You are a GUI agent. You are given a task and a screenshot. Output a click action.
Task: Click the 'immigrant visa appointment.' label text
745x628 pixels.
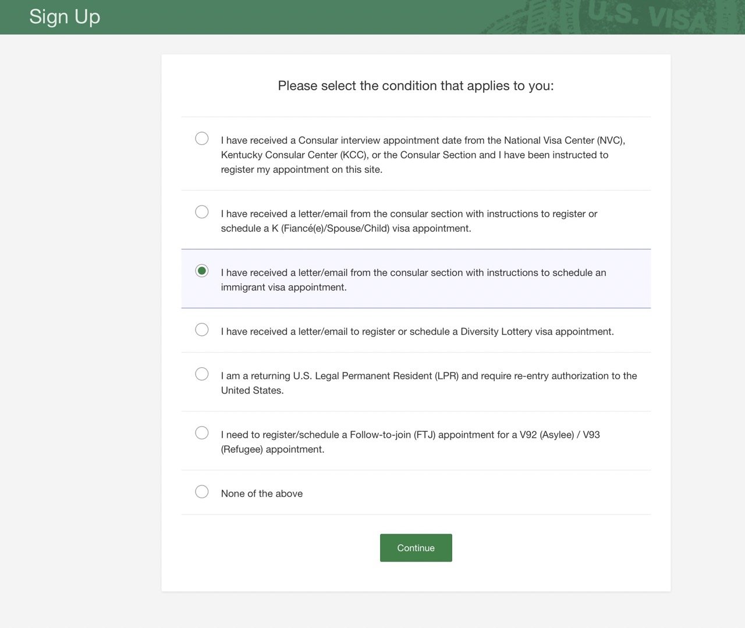tap(283, 287)
